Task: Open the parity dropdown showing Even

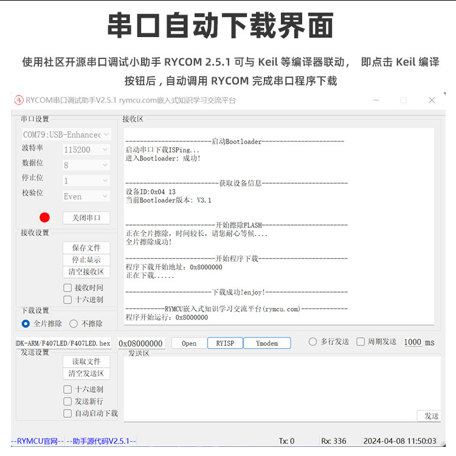Action: 86,196
